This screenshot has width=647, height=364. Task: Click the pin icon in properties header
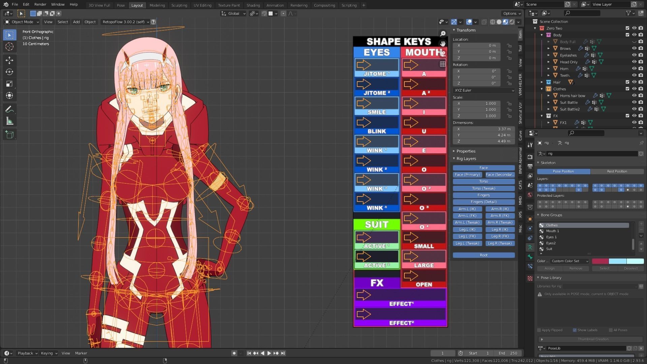pyautogui.click(x=641, y=143)
